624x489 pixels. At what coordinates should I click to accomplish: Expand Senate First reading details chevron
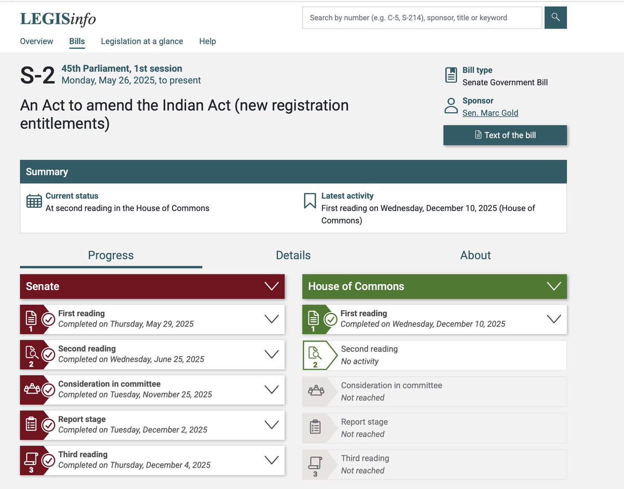coord(271,319)
